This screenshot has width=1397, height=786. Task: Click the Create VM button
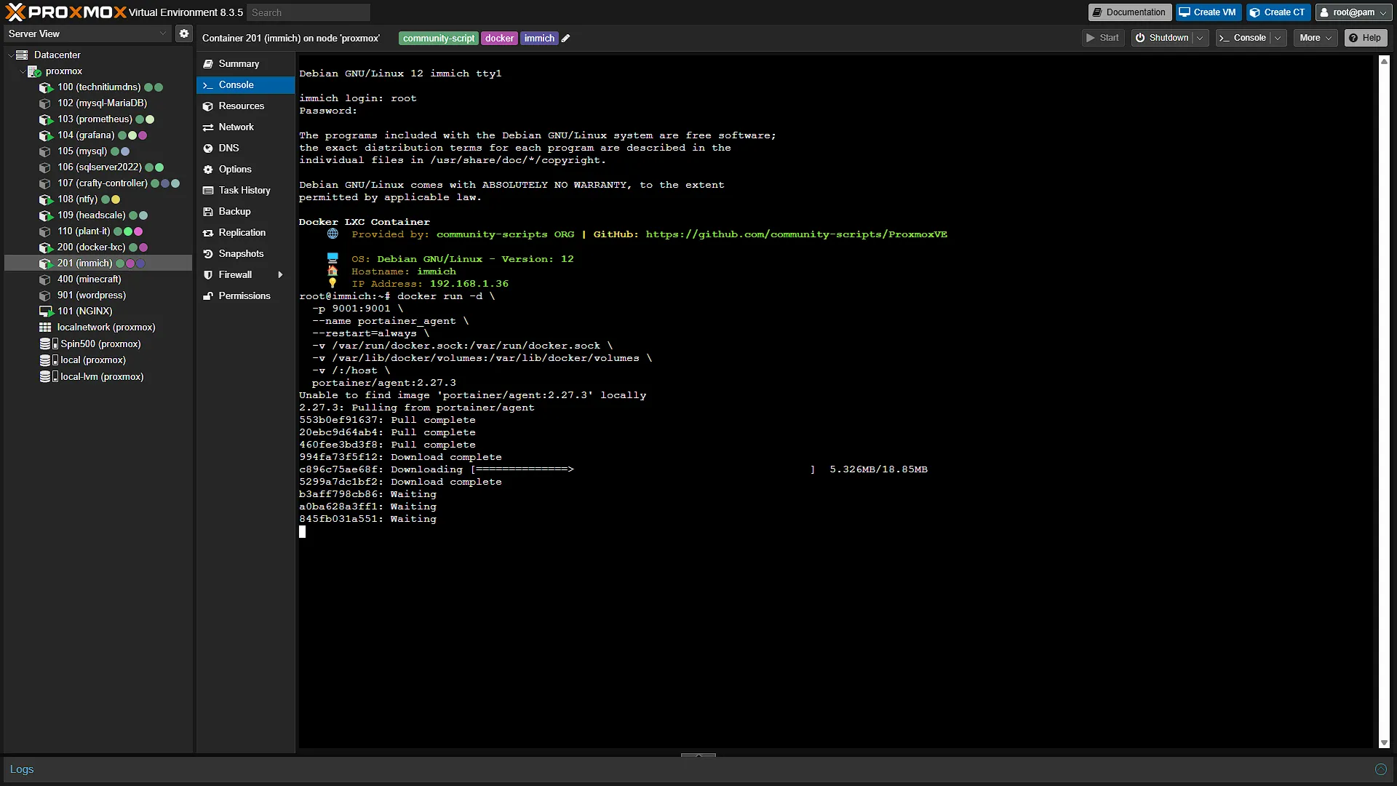pos(1208,12)
